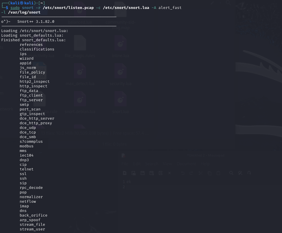This screenshot has height=233, width=282.
Task: Click Copy icon in Mousepad toolbar
Action: pos(209,173)
